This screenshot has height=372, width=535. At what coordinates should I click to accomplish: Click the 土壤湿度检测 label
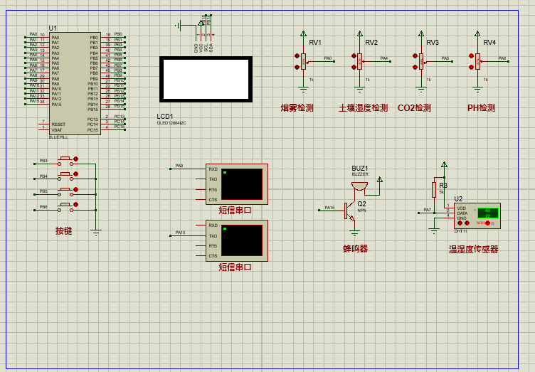[363, 108]
